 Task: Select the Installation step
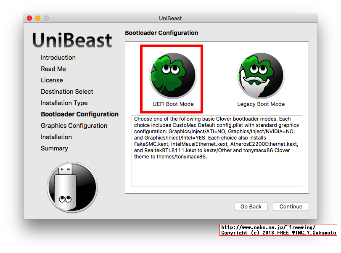point(56,137)
